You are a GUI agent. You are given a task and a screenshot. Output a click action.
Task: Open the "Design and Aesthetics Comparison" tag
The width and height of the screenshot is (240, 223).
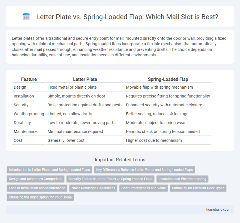(x=35, y=179)
